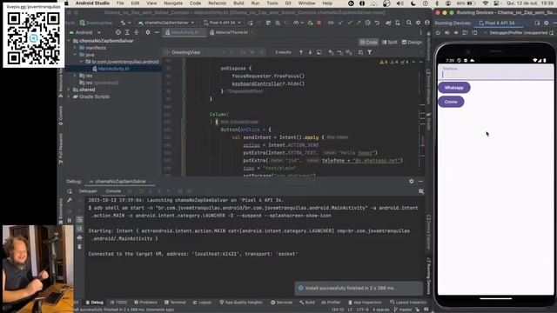Open the Build menu

coord(238,3)
